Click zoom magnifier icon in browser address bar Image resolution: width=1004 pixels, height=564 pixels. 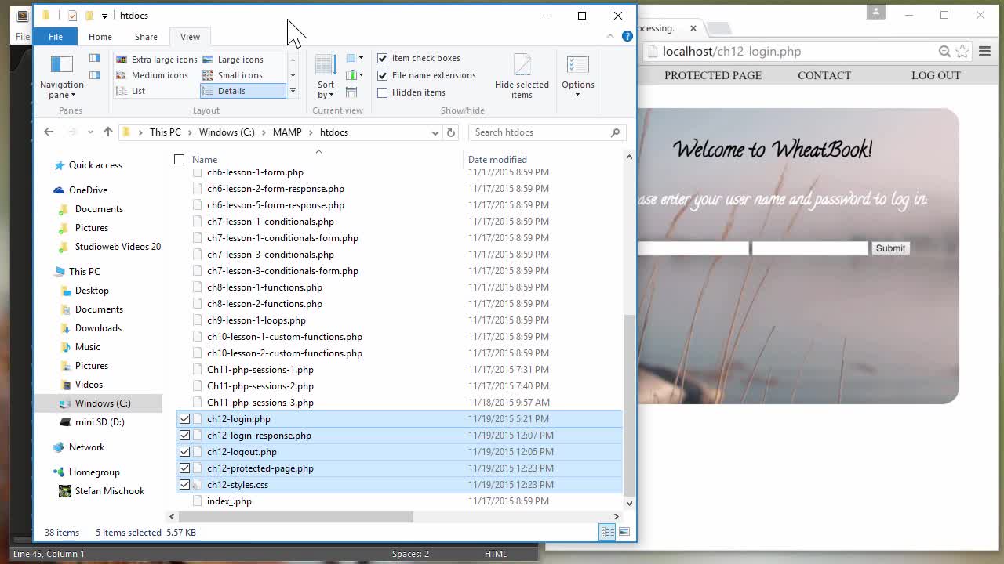944,52
